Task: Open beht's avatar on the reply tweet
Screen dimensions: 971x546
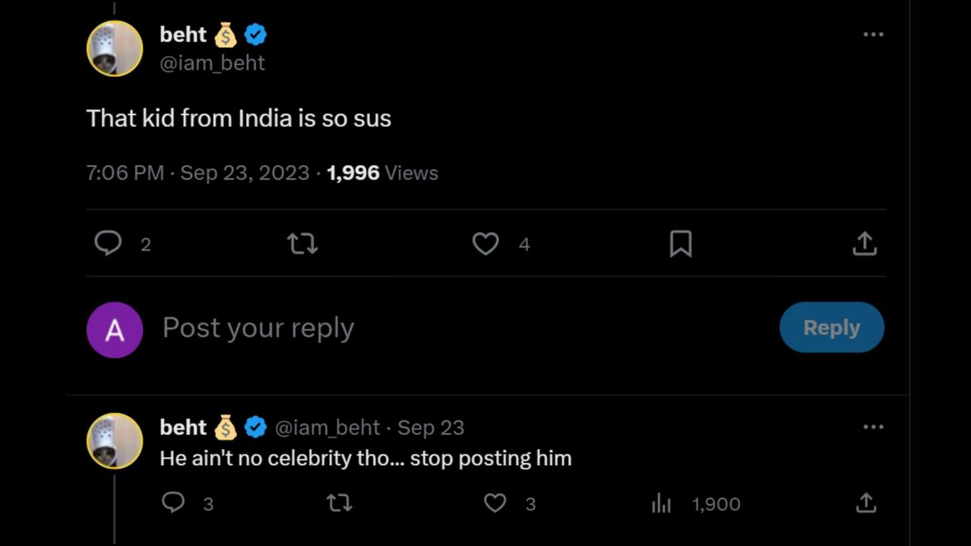Action: 114,441
